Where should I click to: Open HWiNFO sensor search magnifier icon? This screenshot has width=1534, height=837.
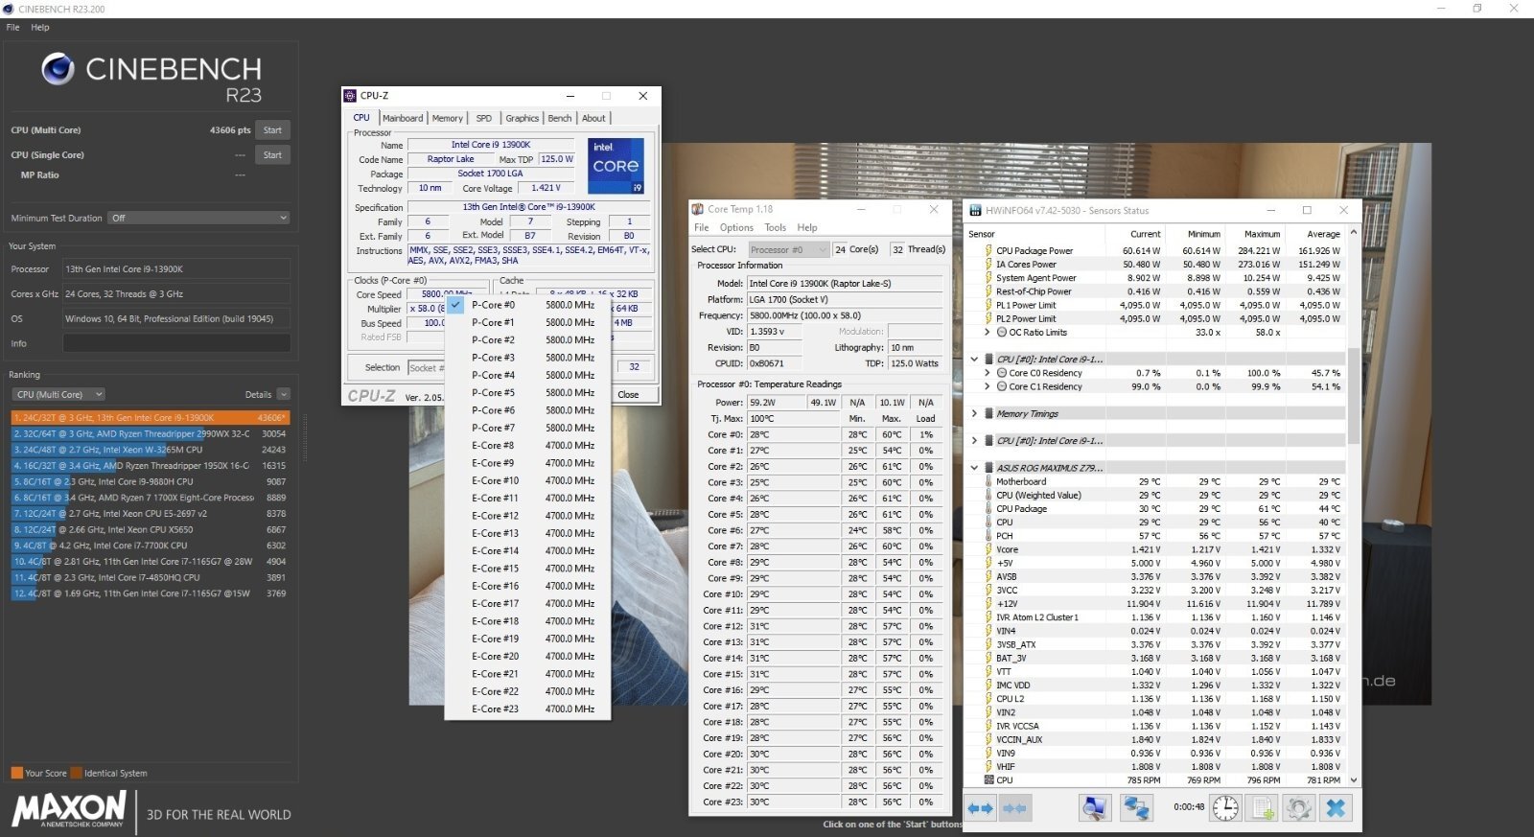[1094, 808]
